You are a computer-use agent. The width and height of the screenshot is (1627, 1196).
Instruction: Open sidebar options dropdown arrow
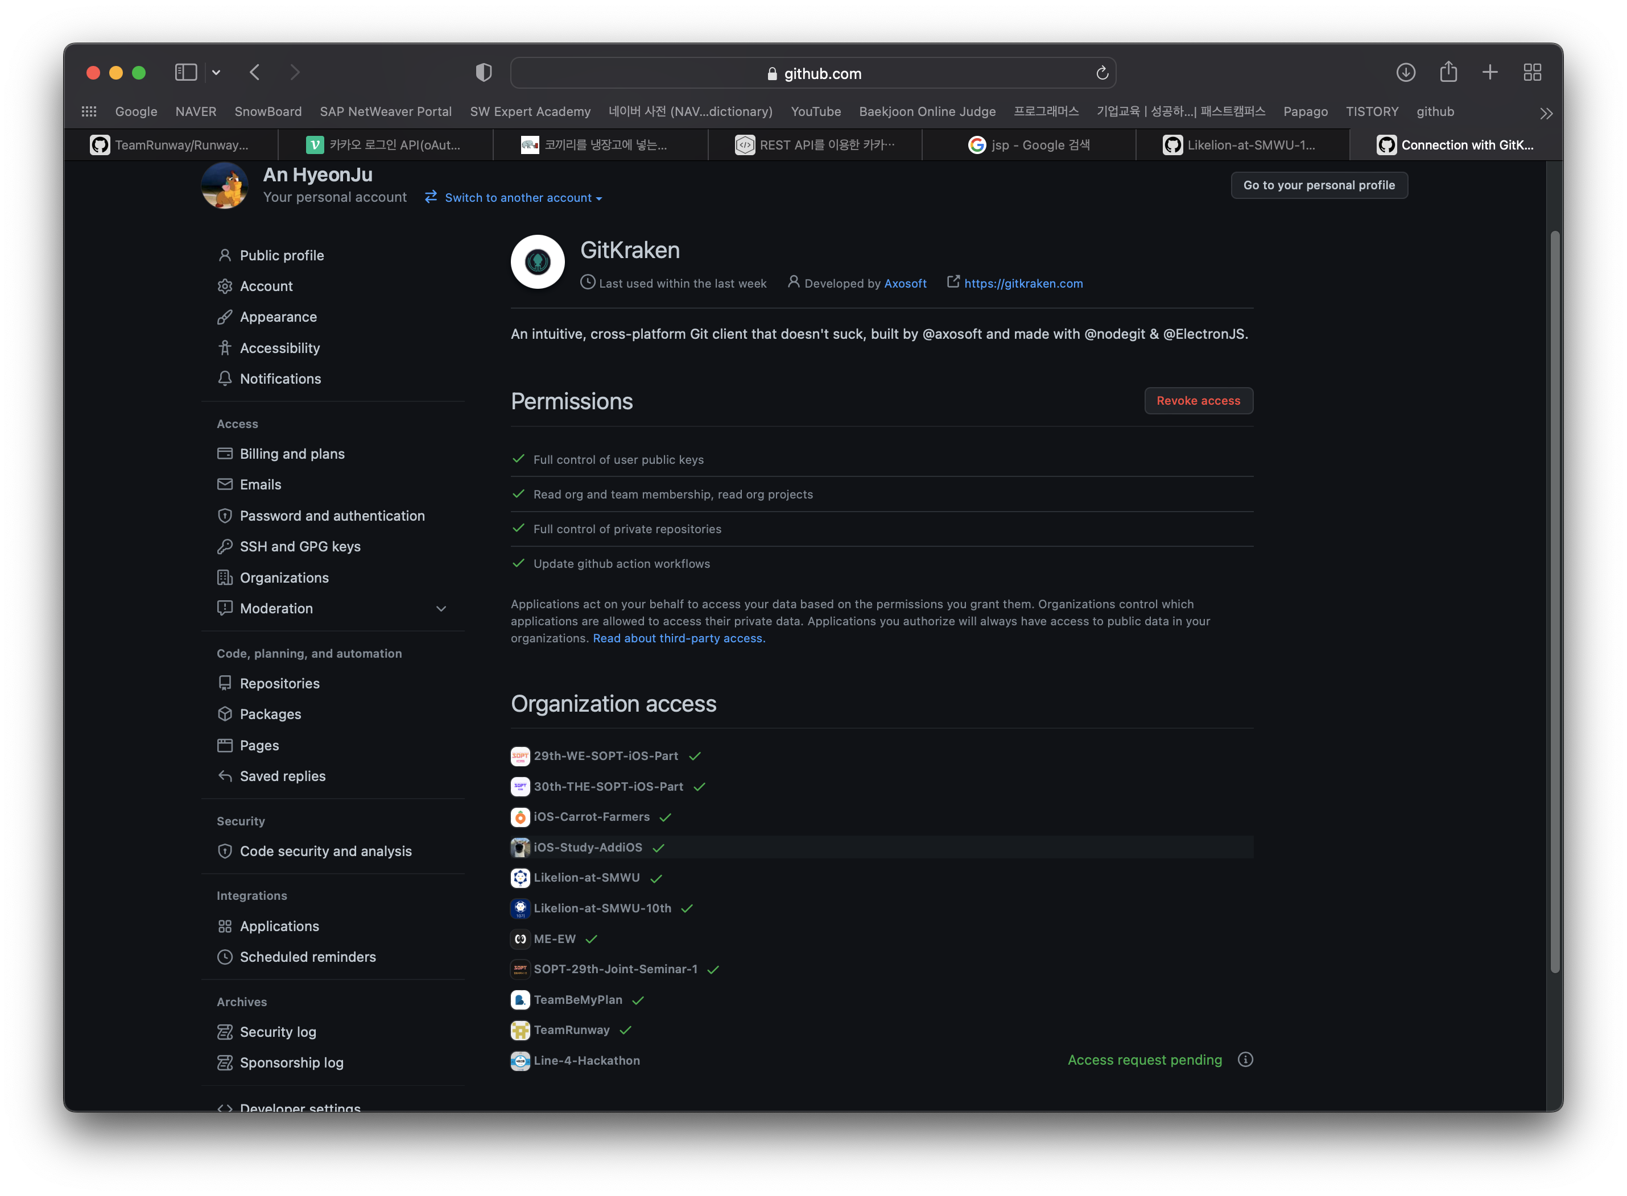tap(216, 72)
